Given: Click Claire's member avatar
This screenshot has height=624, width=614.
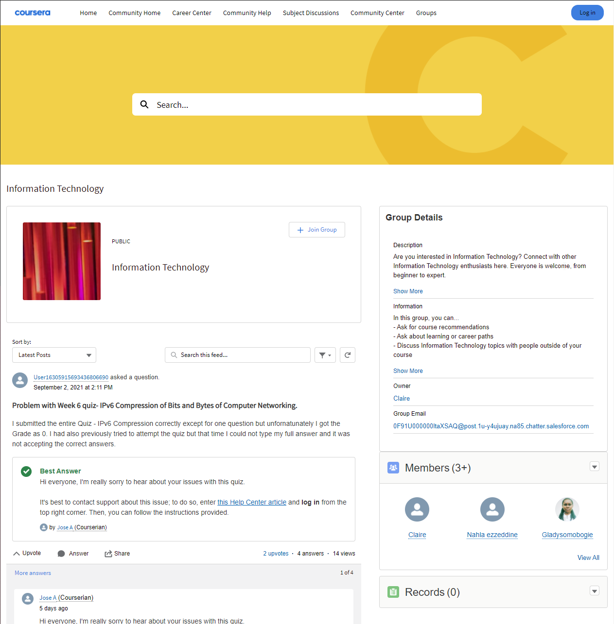Looking at the screenshot, I should 417,509.
